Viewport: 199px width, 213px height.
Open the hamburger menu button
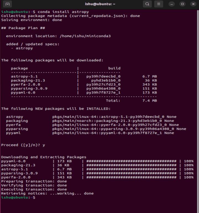[x=159, y=4]
